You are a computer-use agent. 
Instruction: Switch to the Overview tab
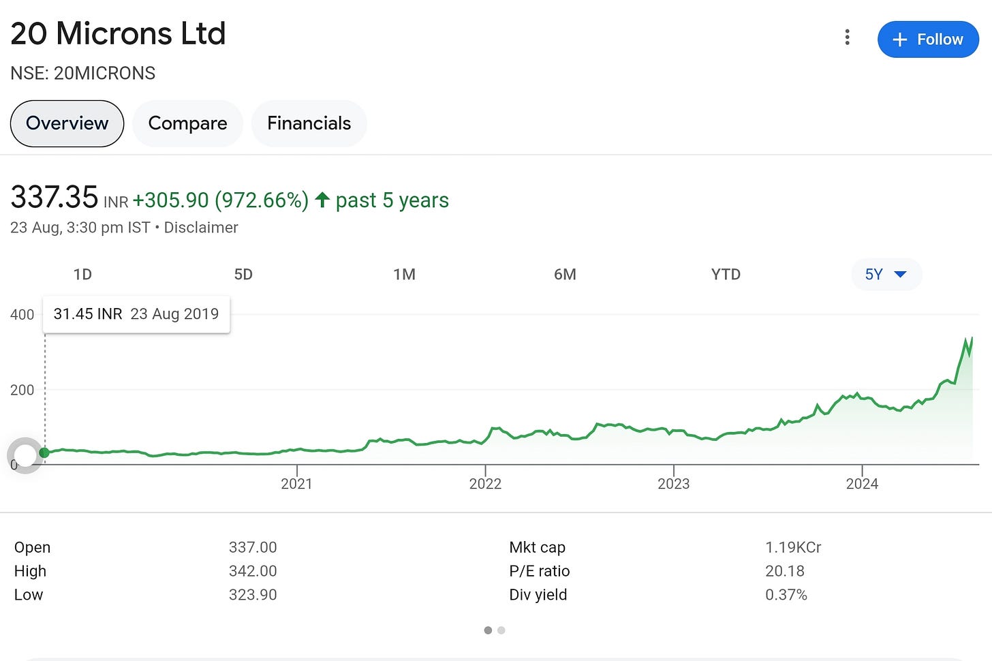67,123
